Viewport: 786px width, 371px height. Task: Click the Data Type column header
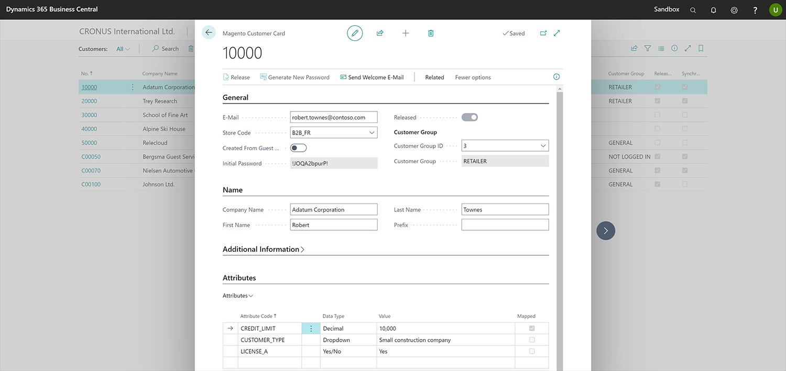(333, 316)
